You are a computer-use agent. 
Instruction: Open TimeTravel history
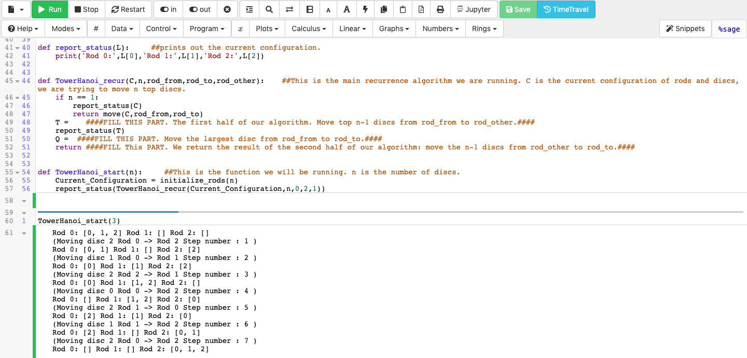tap(566, 9)
